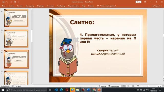Type in 'Что вы хотите сделать?' search box
This screenshot has height=92, width=164.
tap(108, 6)
